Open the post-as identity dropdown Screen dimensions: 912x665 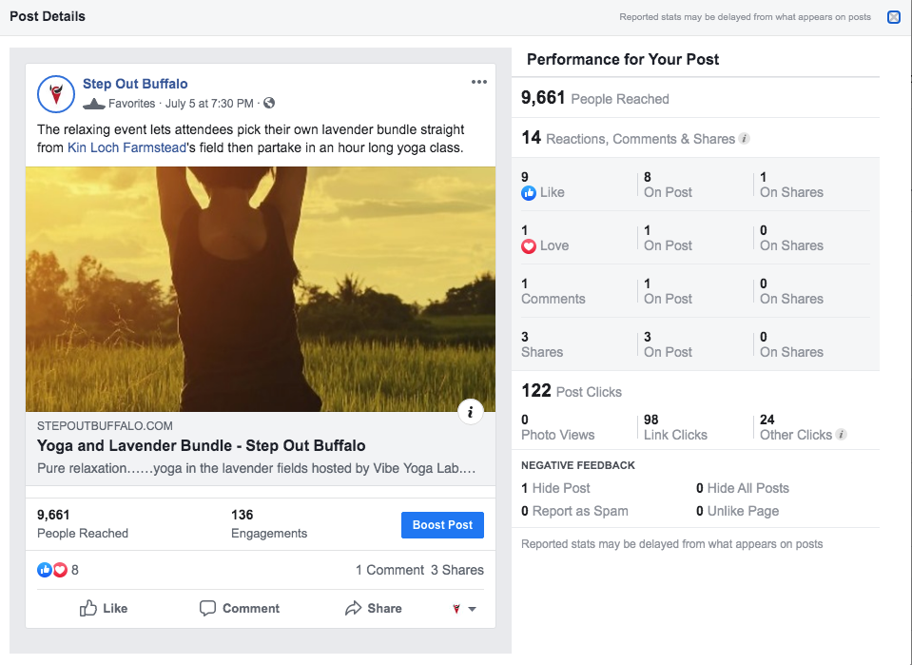(464, 609)
